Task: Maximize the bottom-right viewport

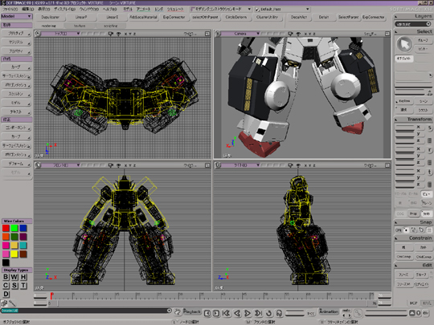Action: tap(387, 165)
